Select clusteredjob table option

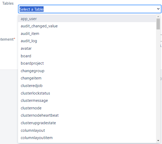[32, 86]
